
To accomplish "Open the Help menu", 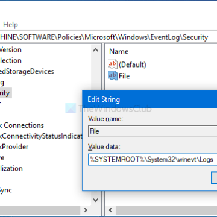I will (10, 25).
